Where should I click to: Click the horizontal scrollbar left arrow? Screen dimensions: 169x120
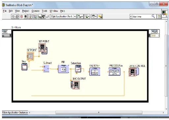(x=29, y=112)
